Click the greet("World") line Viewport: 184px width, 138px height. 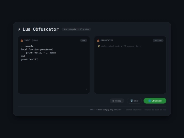[30, 59]
